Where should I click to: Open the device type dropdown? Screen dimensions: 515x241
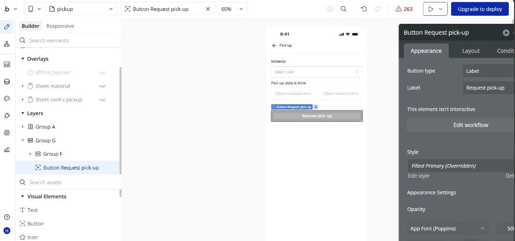pyautogui.click(x=34, y=9)
